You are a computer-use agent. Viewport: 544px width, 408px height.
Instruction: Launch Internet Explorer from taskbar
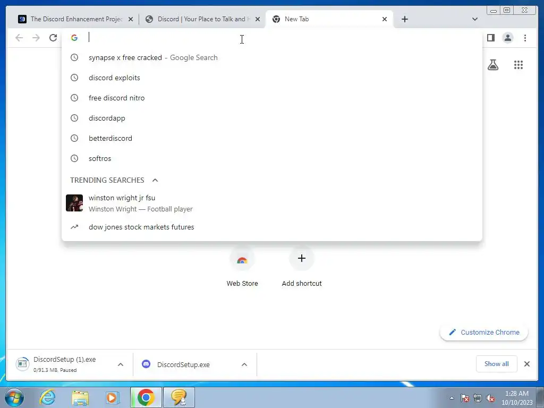coord(47,397)
